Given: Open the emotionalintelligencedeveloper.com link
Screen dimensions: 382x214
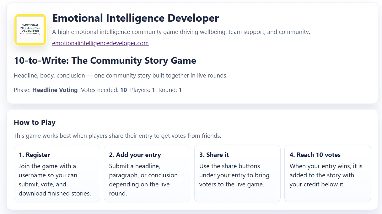Looking at the screenshot, I should [x=100, y=43].
